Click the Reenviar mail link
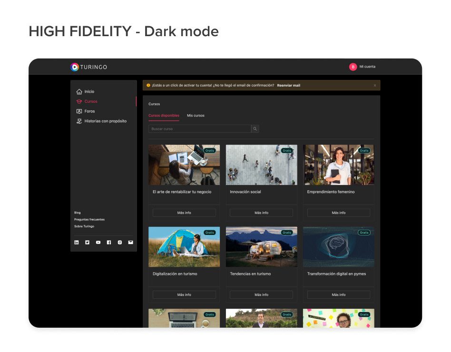Viewport: 451px width, 352px height. pos(288,86)
